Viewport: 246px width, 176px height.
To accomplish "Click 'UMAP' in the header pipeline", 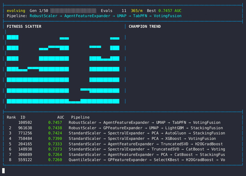I will pyautogui.click(x=122, y=16).
